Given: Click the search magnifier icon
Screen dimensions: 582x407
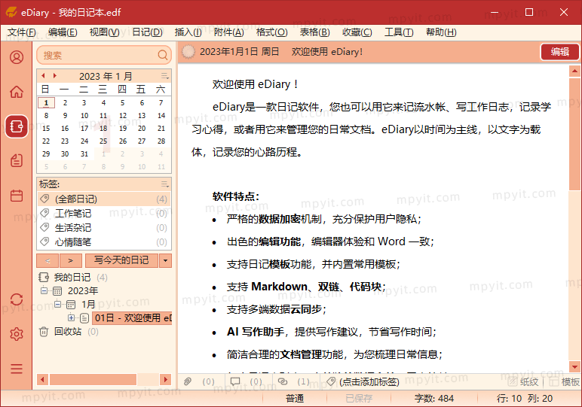Looking at the screenshot, I should point(163,55).
